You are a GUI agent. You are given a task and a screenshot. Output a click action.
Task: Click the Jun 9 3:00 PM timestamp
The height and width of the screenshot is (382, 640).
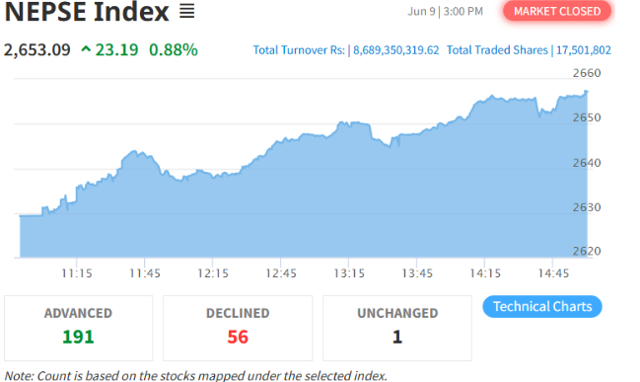tap(445, 11)
